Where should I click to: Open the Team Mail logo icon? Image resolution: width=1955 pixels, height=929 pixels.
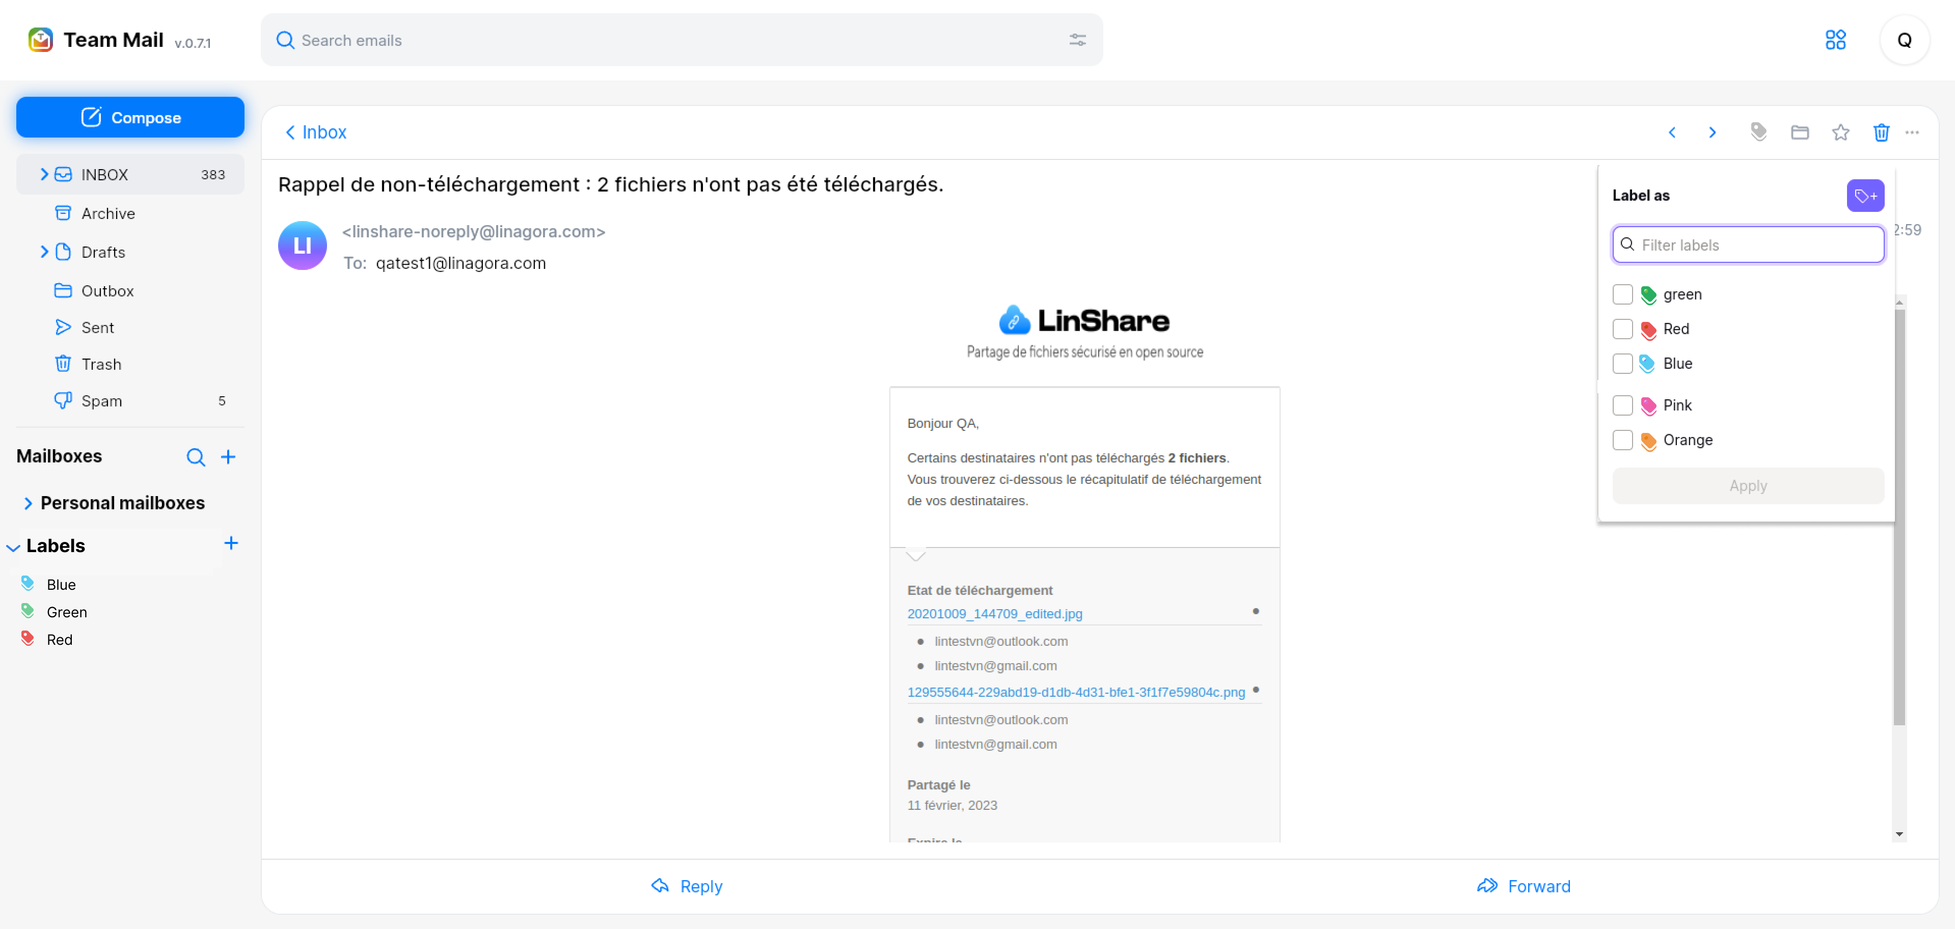(40, 39)
